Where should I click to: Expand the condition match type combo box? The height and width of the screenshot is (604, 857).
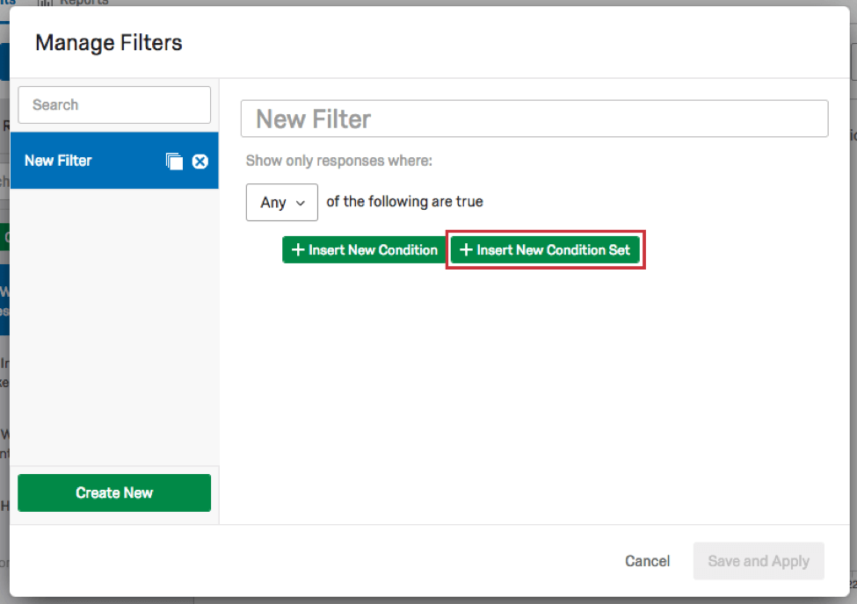coord(281,202)
